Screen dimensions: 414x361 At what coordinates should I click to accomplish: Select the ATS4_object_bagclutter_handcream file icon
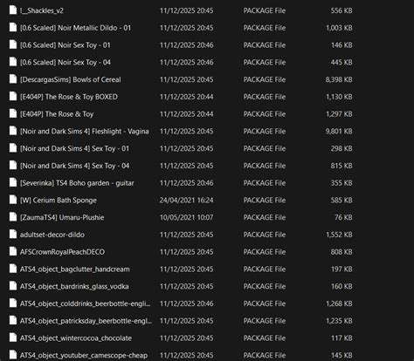coord(13,269)
